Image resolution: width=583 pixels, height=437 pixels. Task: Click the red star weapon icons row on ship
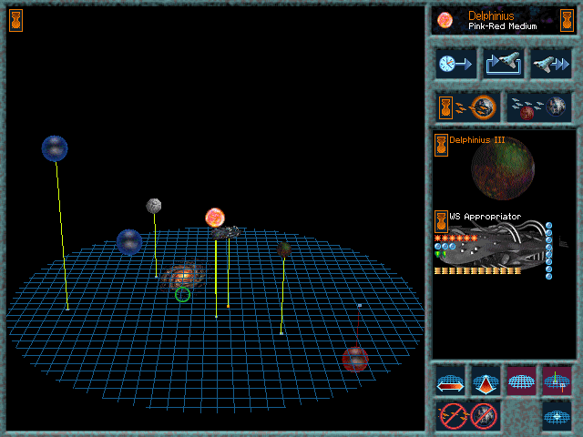coord(455,239)
